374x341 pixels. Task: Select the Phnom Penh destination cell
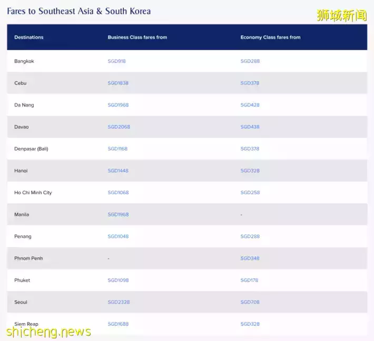(x=28, y=258)
